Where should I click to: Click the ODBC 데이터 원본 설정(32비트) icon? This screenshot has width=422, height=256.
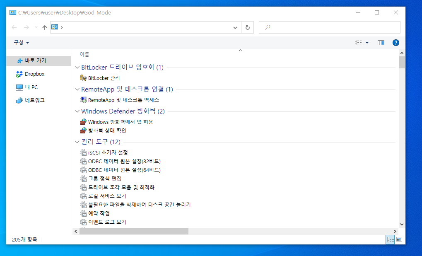pos(83,161)
